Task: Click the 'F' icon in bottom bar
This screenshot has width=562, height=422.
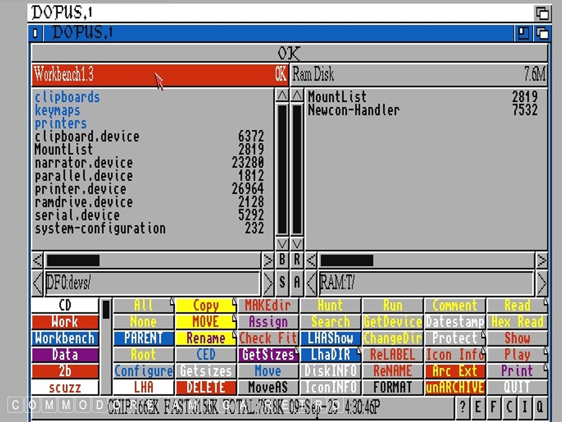Action: point(493,407)
